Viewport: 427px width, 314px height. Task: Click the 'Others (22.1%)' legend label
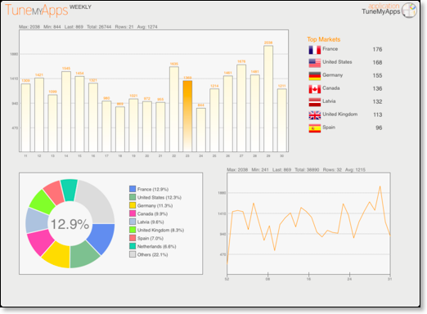152,254
